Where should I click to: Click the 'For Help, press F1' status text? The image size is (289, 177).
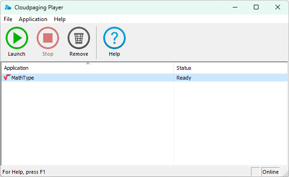(x=24, y=172)
